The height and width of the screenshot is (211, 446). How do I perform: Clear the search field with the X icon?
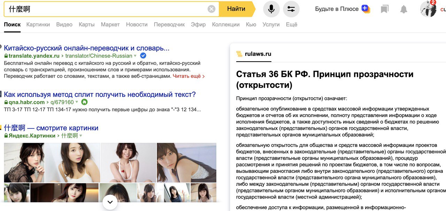(x=212, y=9)
